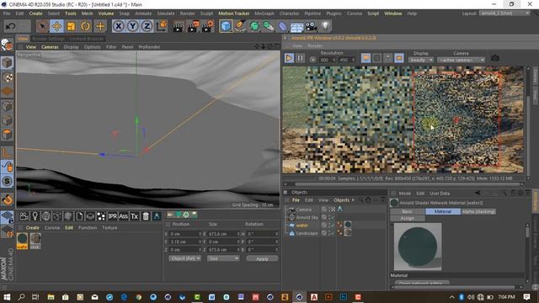This screenshot has width=539, height=303.
Task: Open the Assign tab in attributes
Action: (408, 219)
